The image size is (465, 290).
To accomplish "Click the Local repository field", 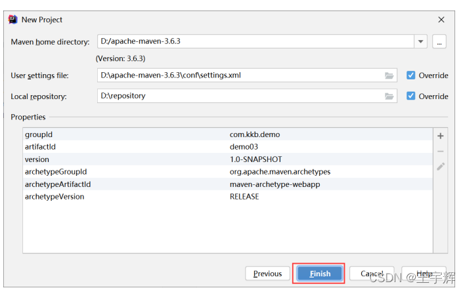I will [x=247, y=96].
